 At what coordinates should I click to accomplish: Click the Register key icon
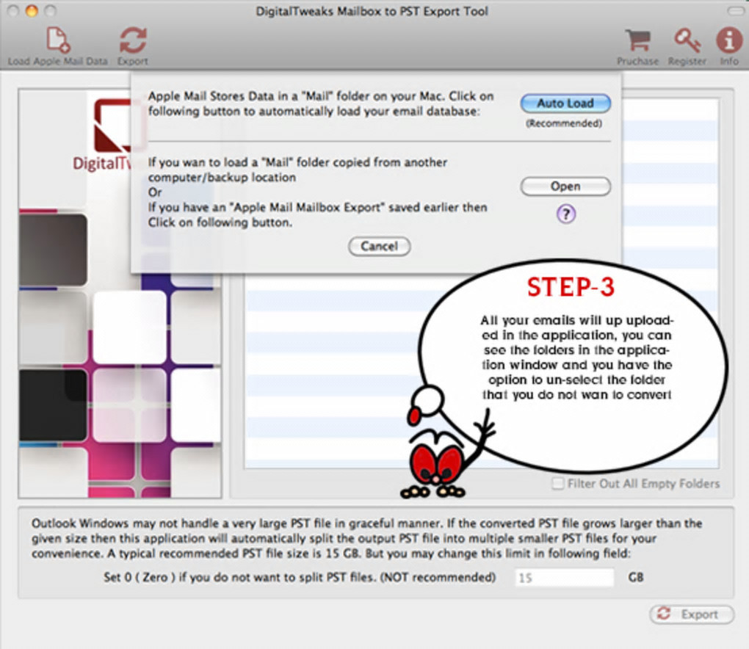pyautogui.click(x=687, y=40)
